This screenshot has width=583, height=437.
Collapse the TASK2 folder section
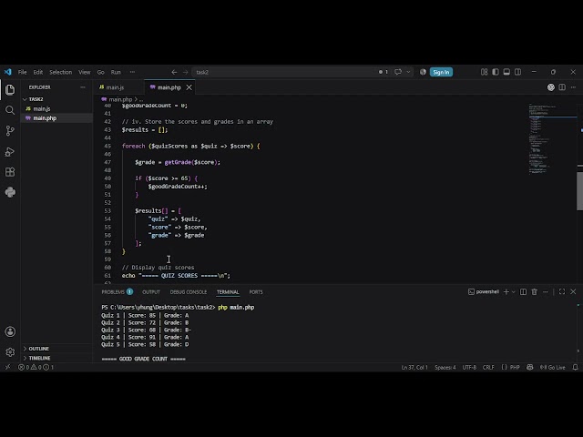(56, 99)
